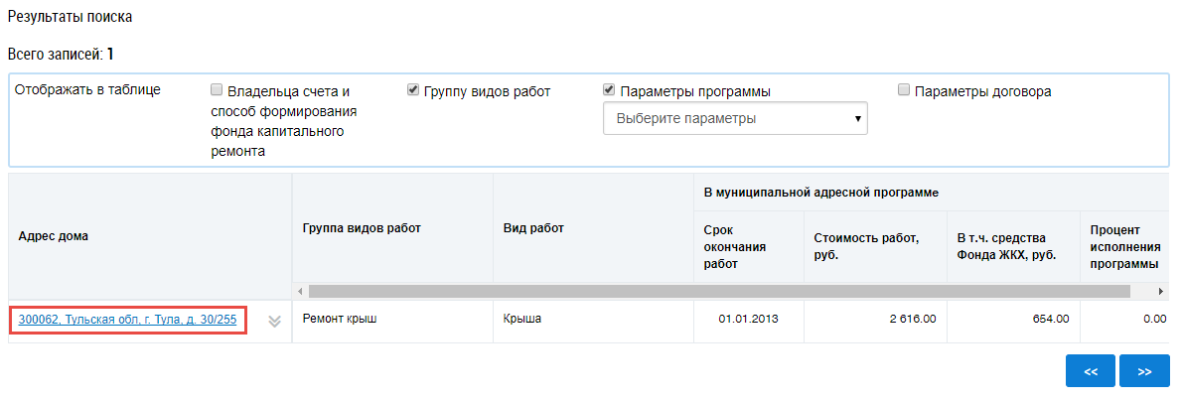Uncheck the Параметры программы checkbox
1182x402 pixels.
click(x=609, y=91)
